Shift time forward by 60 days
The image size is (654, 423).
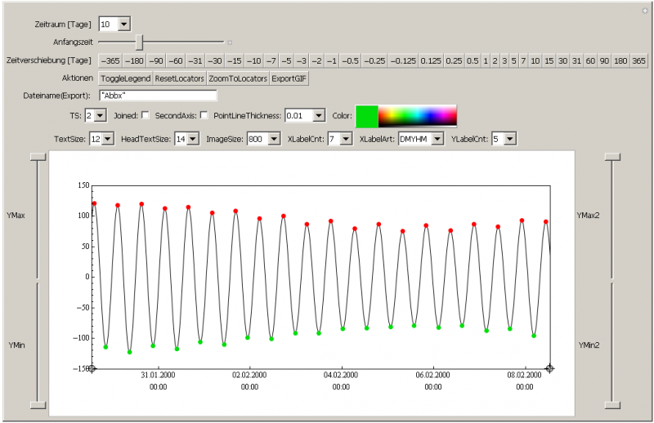590,61
